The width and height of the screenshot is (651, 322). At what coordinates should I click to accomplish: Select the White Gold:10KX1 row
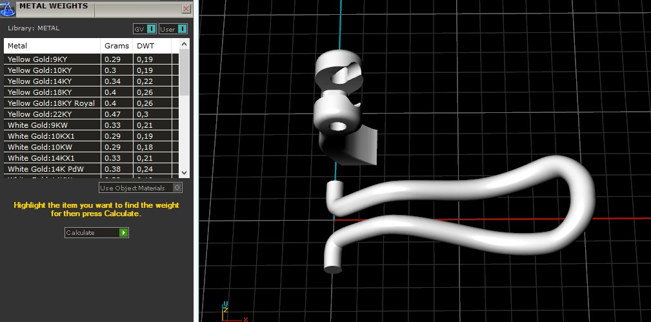coord(92,136)
